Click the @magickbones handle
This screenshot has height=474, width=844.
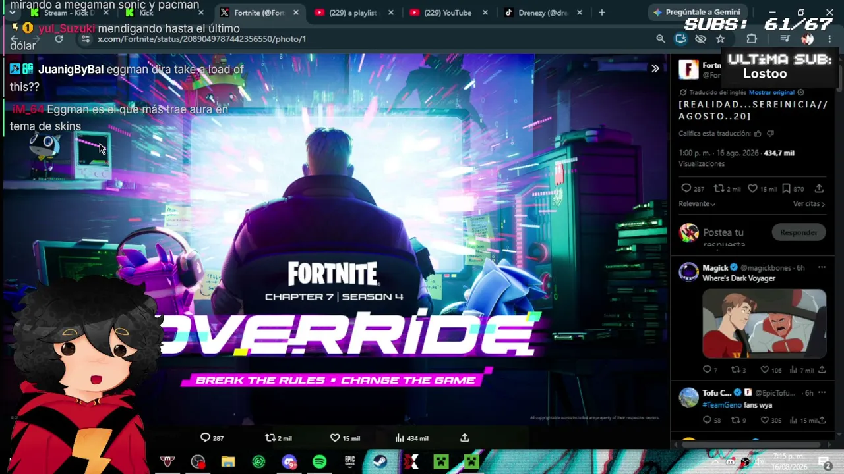point(767,268)
